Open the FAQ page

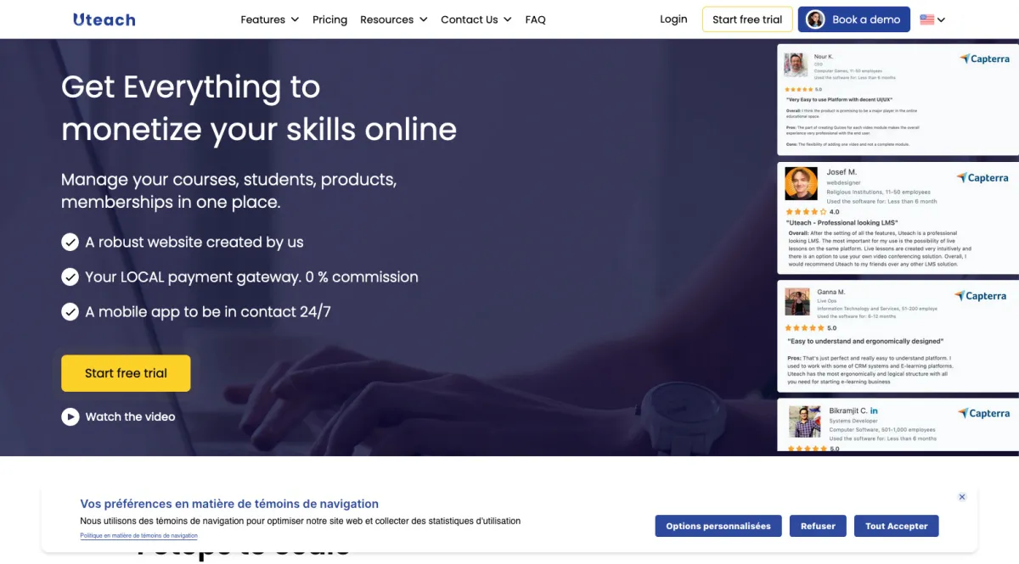click(x=536, y=20)
